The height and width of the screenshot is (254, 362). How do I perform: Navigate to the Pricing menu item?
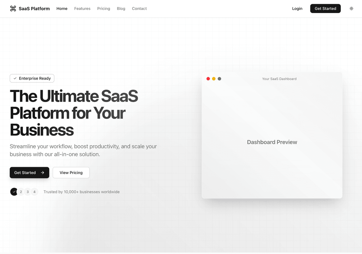[x=103, y=8]
